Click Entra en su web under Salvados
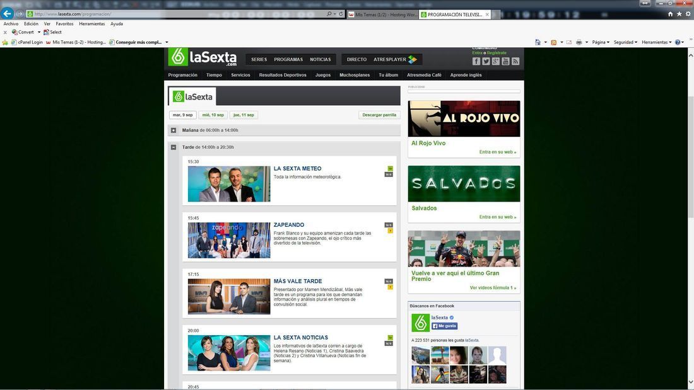 coord(498,217)
